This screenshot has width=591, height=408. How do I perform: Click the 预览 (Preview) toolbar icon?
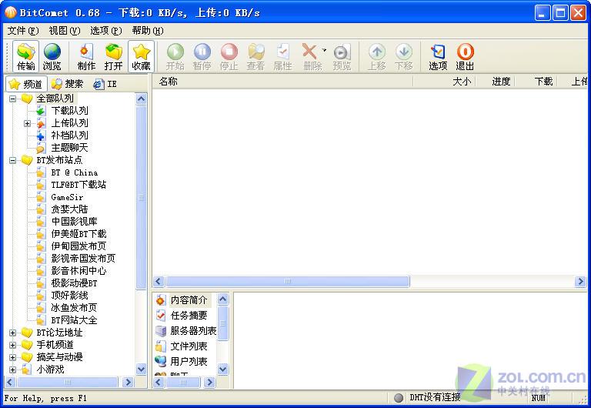pyautogui.click(x=342, y=56)
